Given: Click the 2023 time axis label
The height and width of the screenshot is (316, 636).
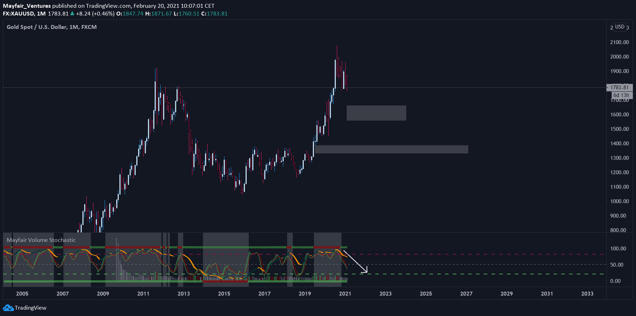Looking at the screenshot, I should (385, 294).
